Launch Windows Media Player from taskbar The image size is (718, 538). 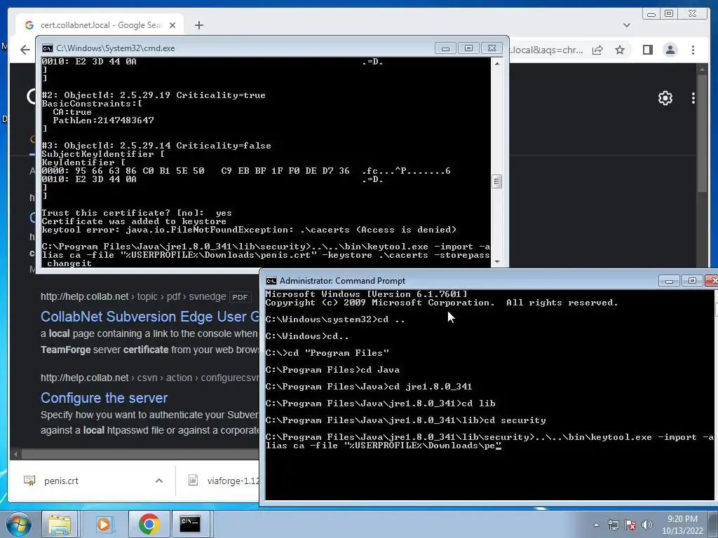105,524
